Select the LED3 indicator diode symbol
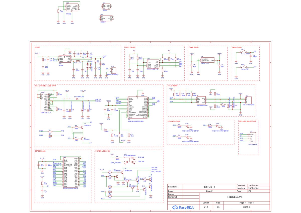This screenshot has height=213, width=301. (x=187, y=137)
